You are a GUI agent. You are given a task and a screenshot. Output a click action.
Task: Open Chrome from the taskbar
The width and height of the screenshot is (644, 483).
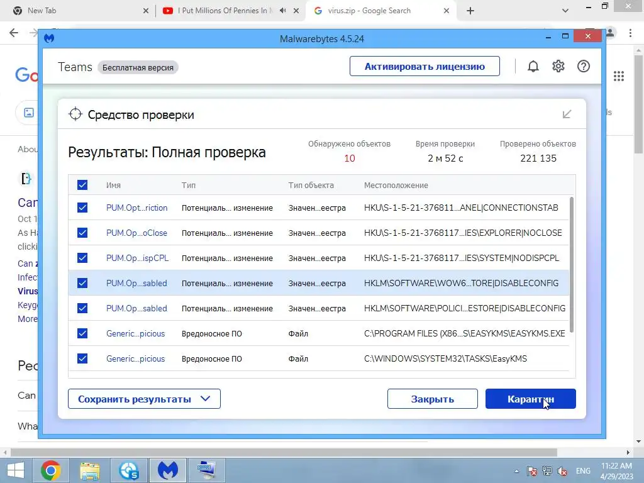click(51, 470)
